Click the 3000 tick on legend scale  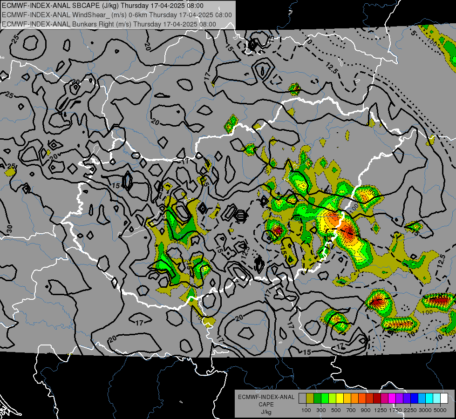[x=425, y=410]
